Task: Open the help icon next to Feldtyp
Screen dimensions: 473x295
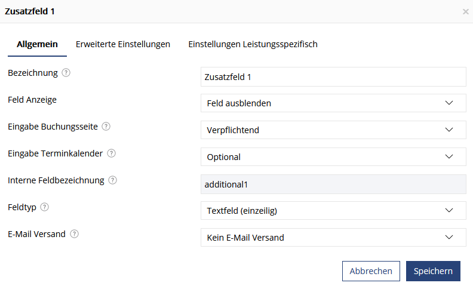Action: [44, 207]
